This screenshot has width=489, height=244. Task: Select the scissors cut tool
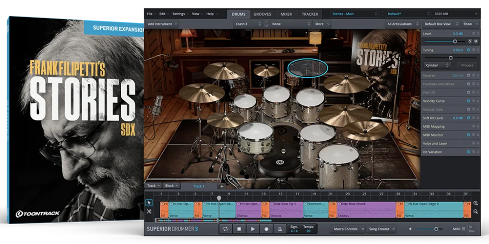[149, 211]
